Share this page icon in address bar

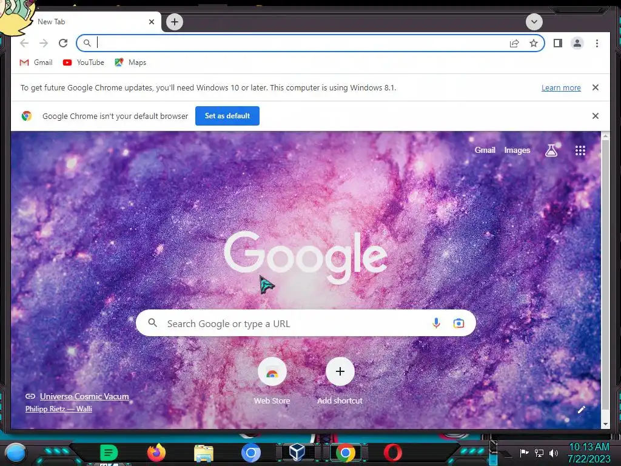tap(514, 43)
